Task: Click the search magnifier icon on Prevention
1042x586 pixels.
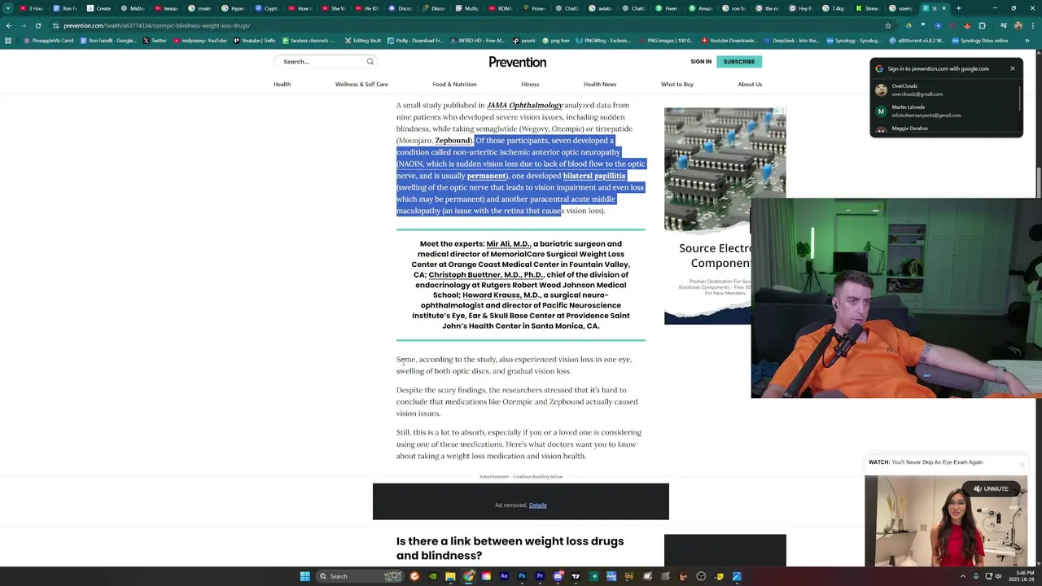Action: click(x=370, y=61)
